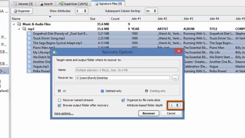
Task: Click the Name field in Recovery Options
Action: pyautogui.click(x=127, y=70)
